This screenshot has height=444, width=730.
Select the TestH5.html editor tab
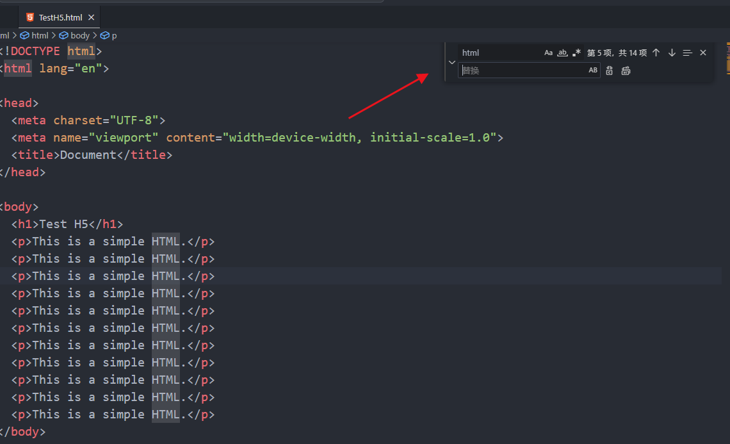point(60,17)
